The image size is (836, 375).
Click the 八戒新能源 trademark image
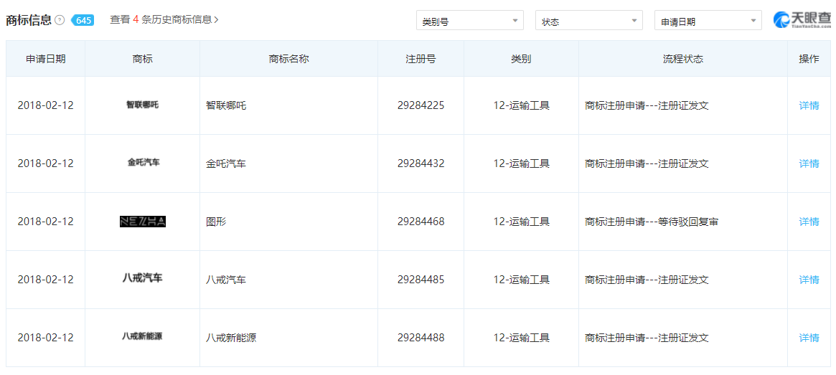click(142, 336)
